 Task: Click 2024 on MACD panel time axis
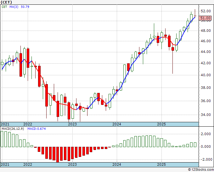click(x=117, y=164)
